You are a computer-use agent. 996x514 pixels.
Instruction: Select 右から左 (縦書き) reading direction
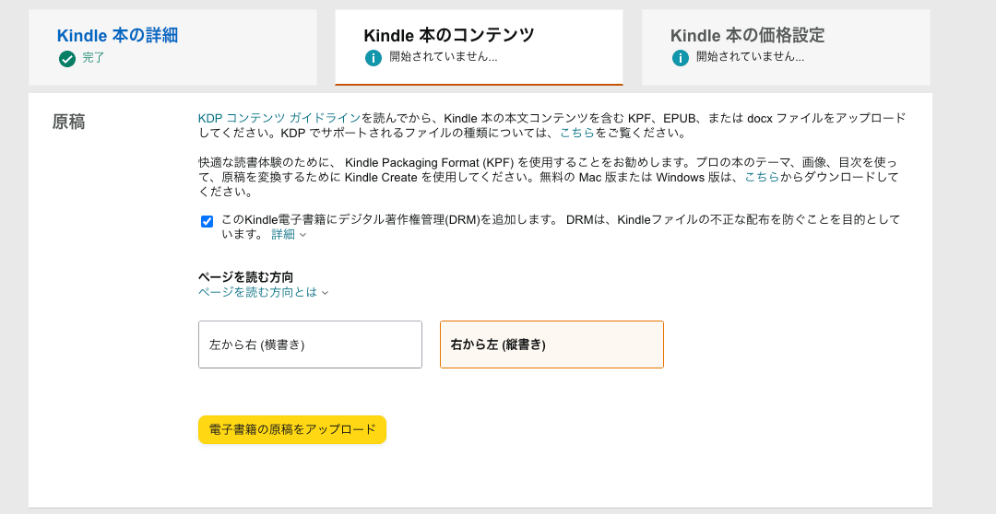[x=551, y=345]
